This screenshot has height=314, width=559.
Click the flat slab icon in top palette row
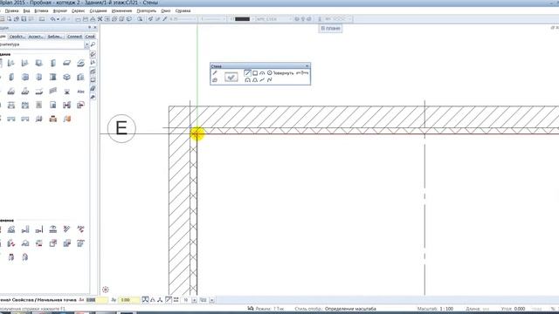coord(67,63)
